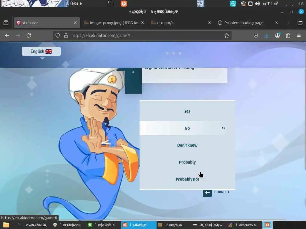
Task: Click the volume speaker tray icon
Action: click(257, 4)
